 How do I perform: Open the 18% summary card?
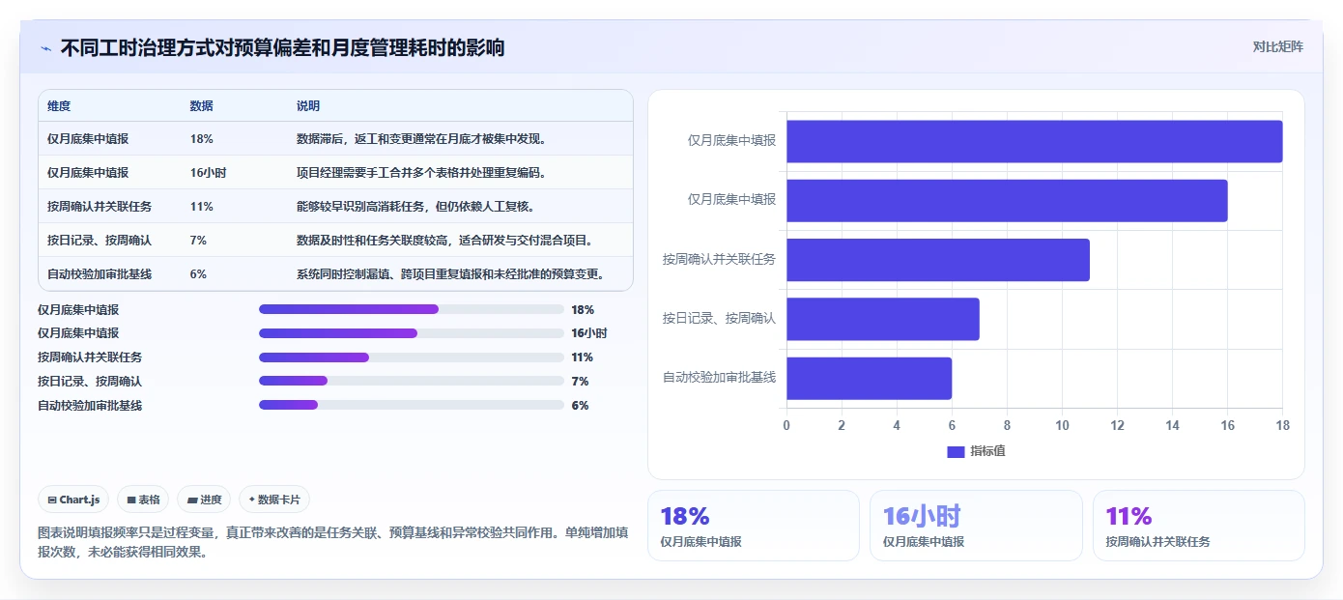tap(753, 526)
